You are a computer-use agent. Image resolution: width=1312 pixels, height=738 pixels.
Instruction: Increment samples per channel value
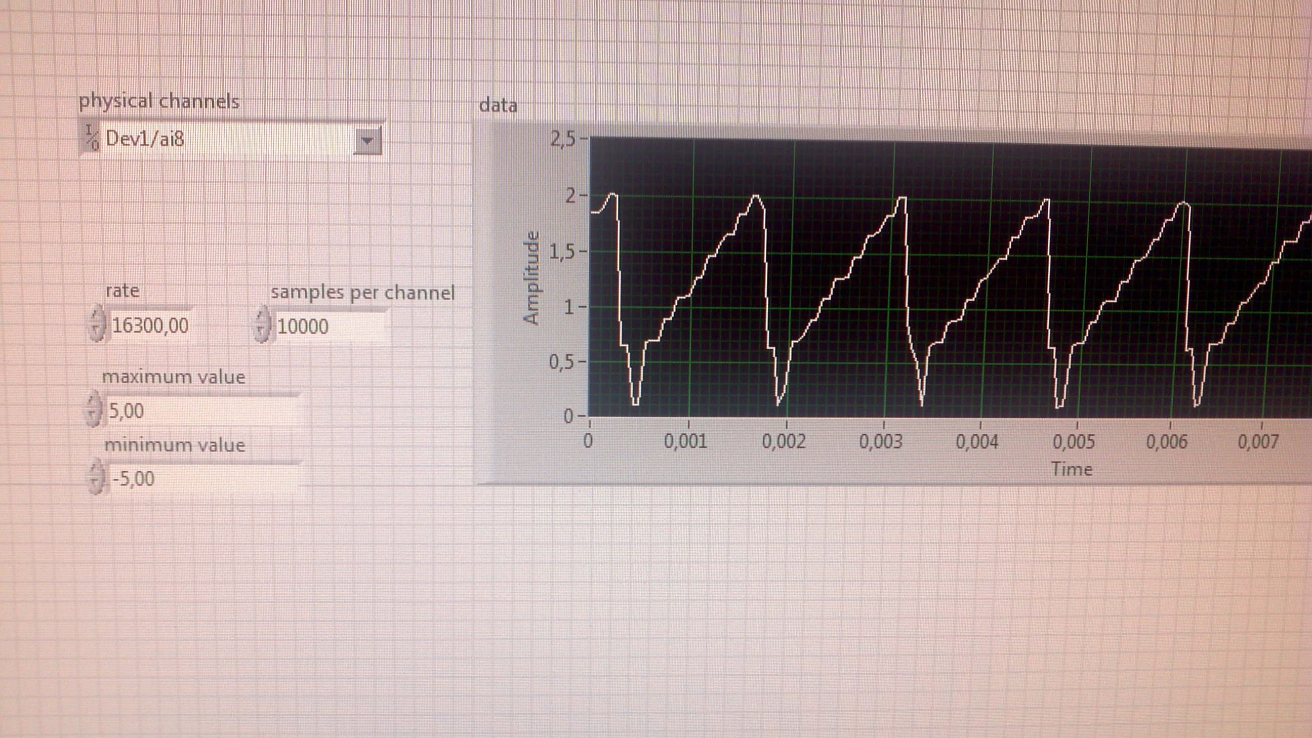(x=261, y=317)
